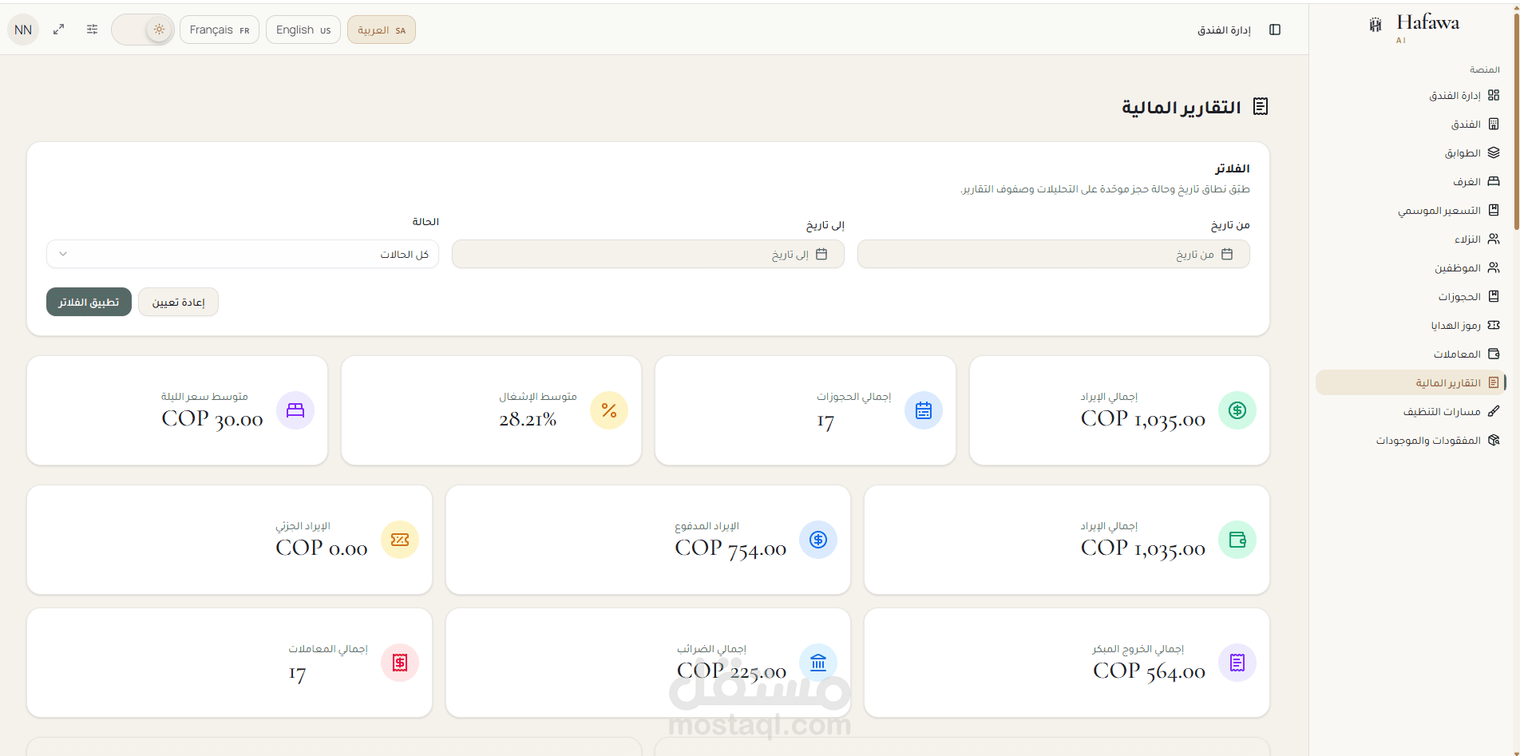Click the COP 0.00 partial revenue value
This screenshot has width=1520, height=756.
coord(322,548)
